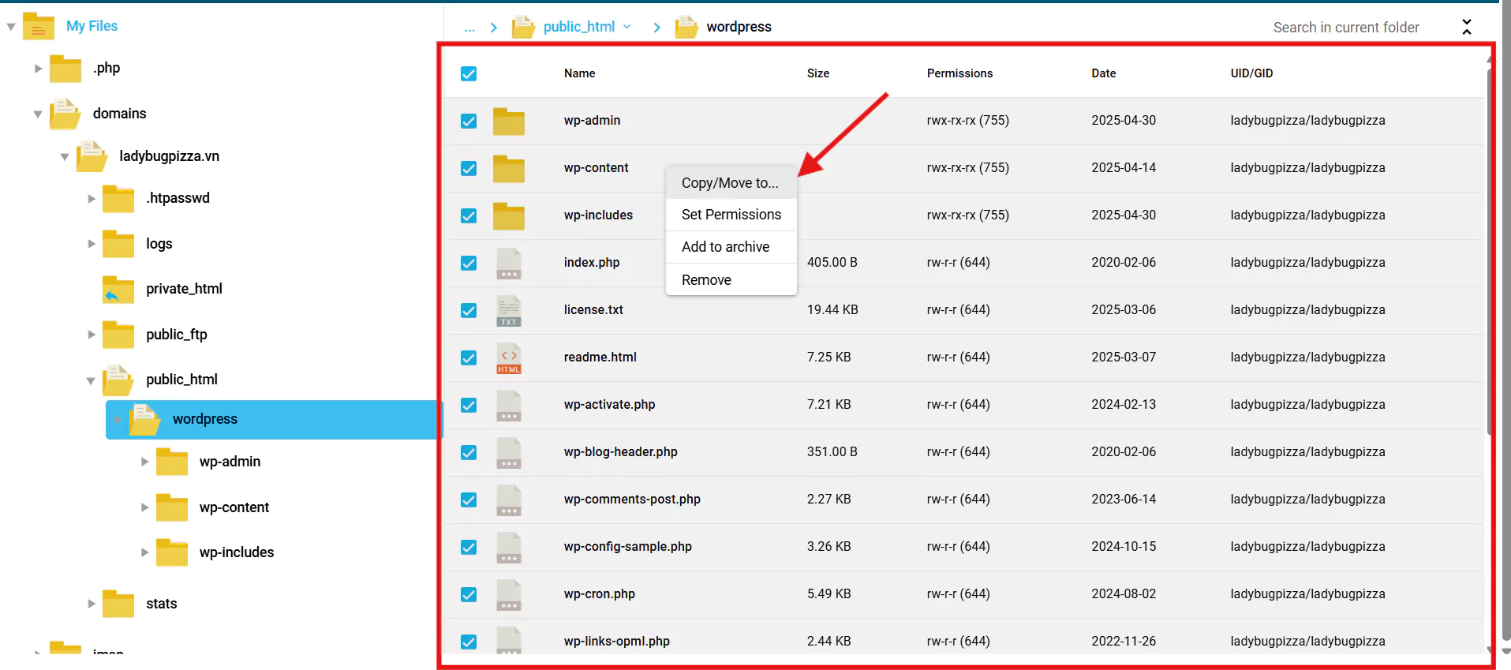
Task: Collapse the My Files tree root
Action: (x=11, y=27)
